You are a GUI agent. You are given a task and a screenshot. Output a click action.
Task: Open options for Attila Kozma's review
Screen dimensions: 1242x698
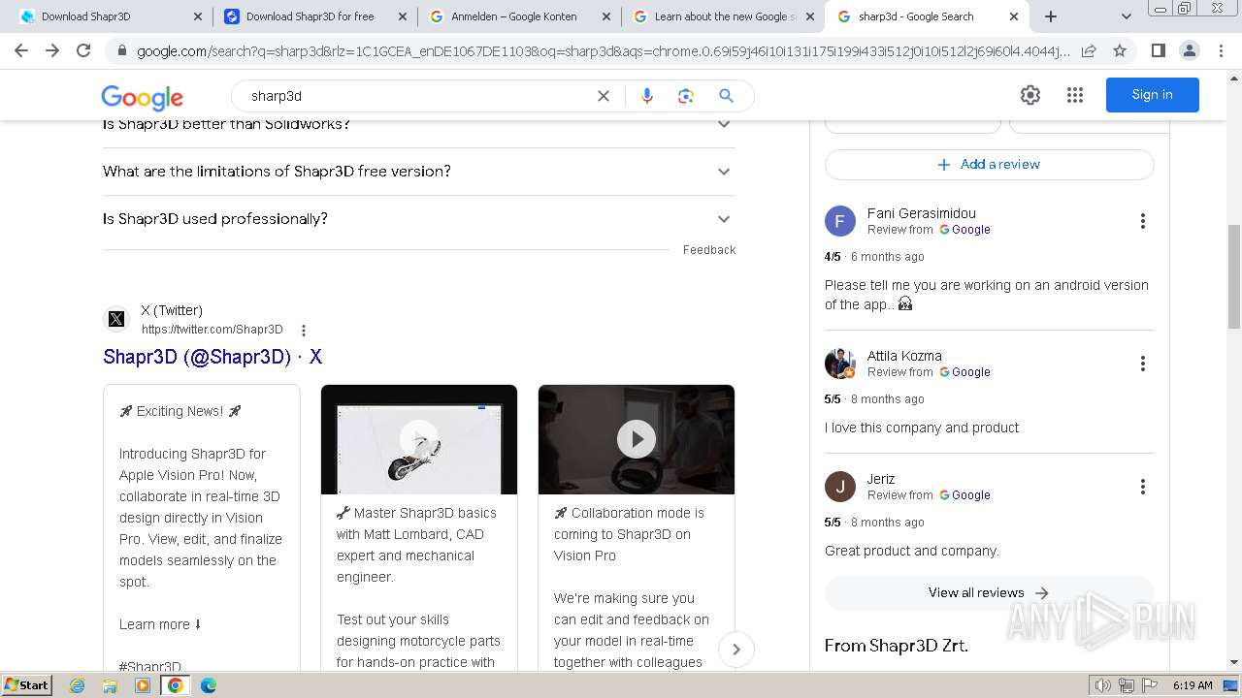pos(1143,364)
